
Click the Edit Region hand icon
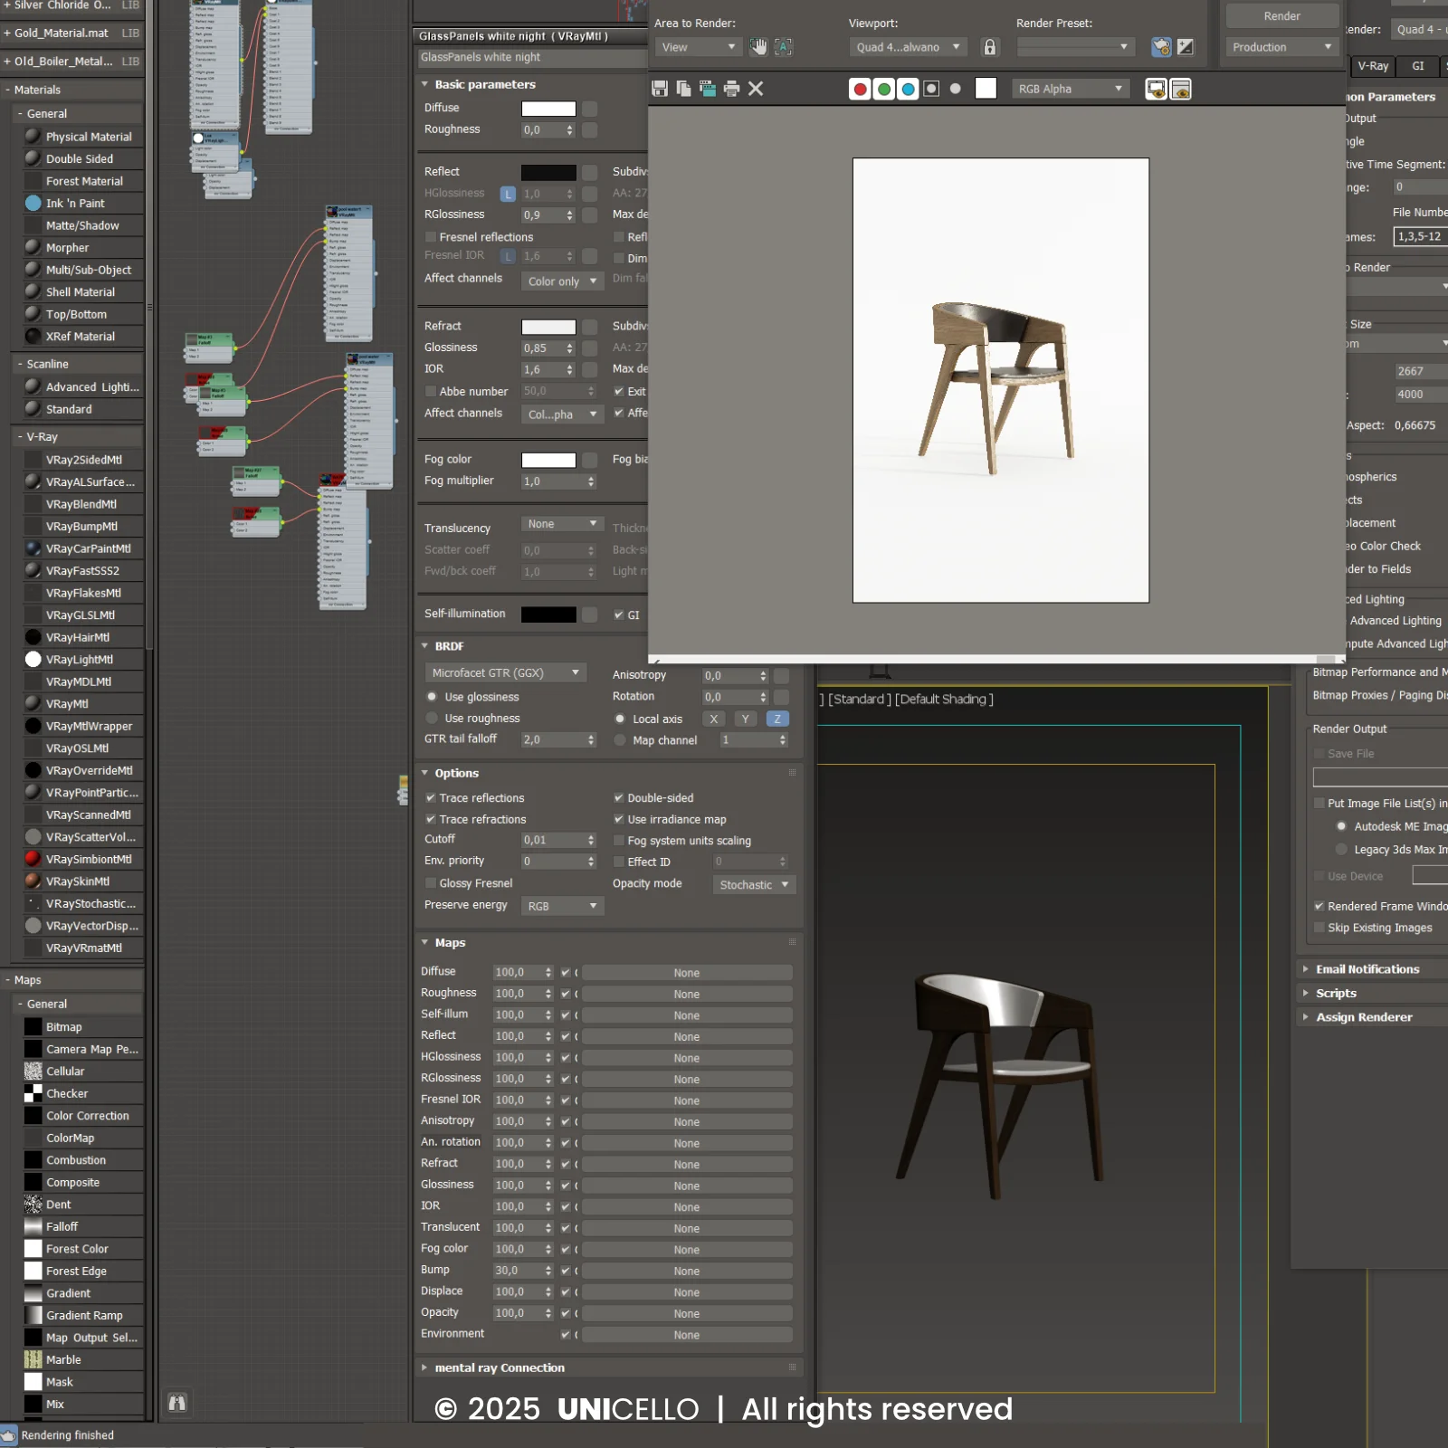click(x=758, y=47)
